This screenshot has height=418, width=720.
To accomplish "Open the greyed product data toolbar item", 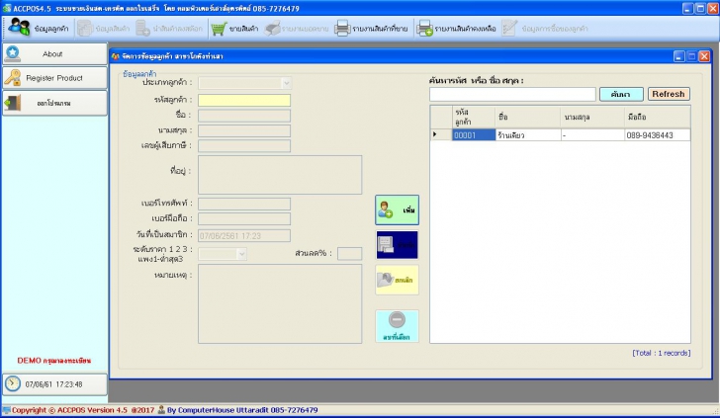I will [x=104, y=28].
